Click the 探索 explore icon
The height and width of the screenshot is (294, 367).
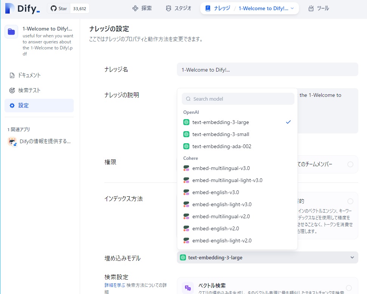click(x=135, y=9)
